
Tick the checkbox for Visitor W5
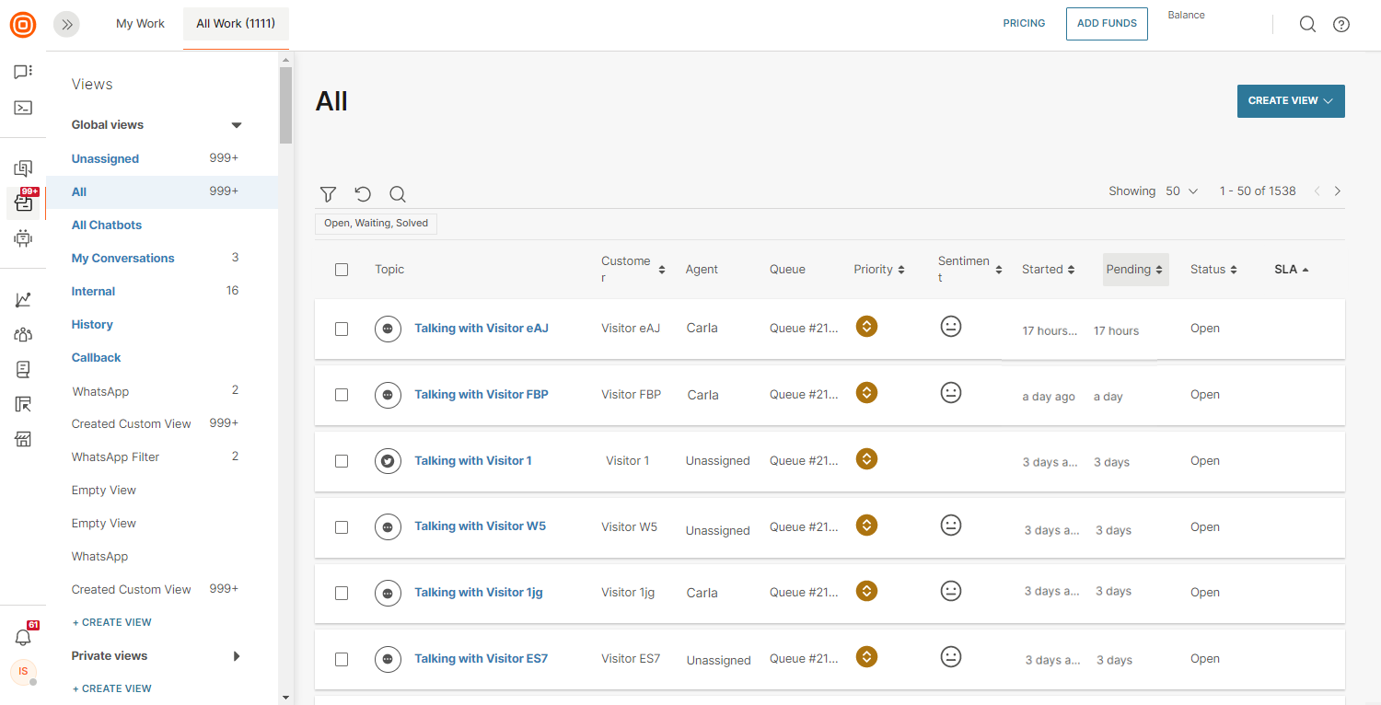point(342,527)
